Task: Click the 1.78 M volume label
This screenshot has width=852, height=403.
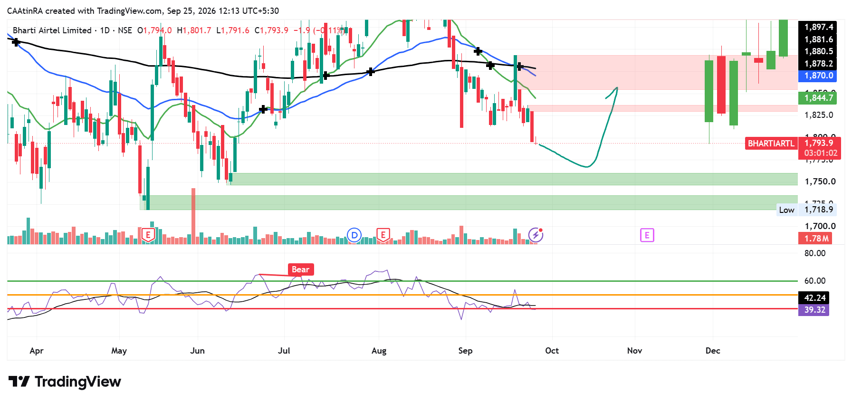Action: (815, 239)
